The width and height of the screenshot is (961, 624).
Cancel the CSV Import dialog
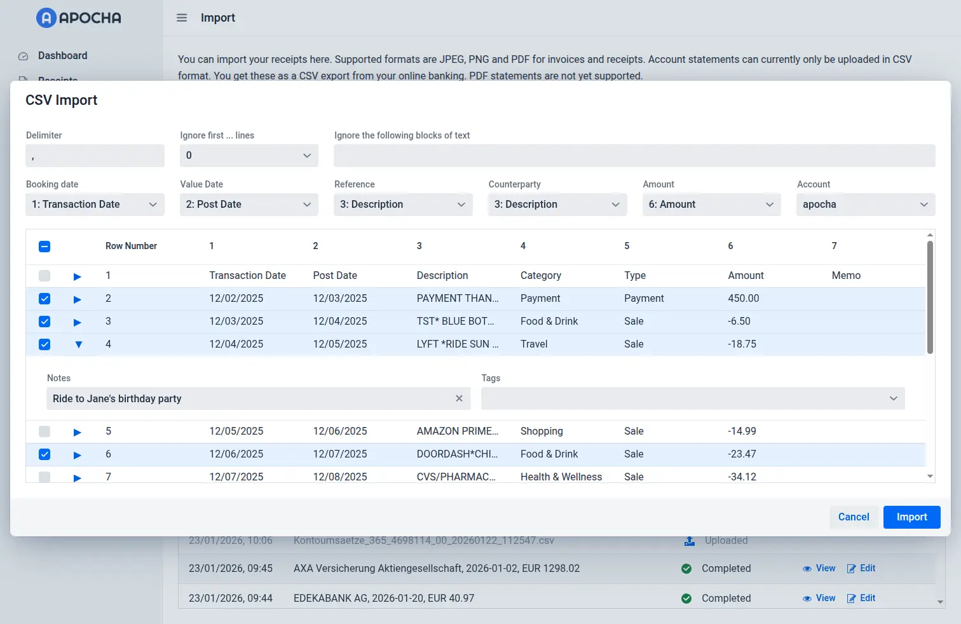click(x=853, y=517)
